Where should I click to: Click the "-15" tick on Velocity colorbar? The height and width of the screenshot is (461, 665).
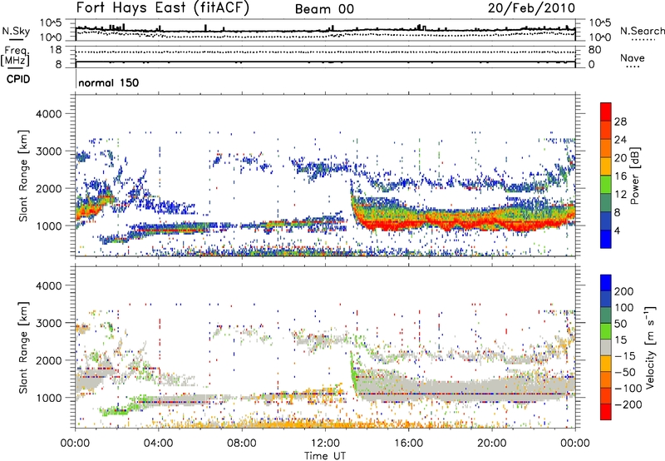click(x=625, y=355)
